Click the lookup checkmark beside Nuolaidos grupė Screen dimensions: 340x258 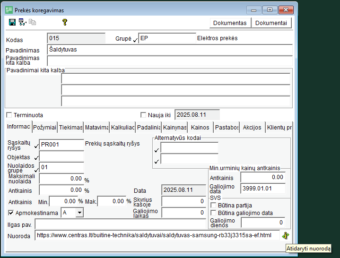[x=36, y=169]
